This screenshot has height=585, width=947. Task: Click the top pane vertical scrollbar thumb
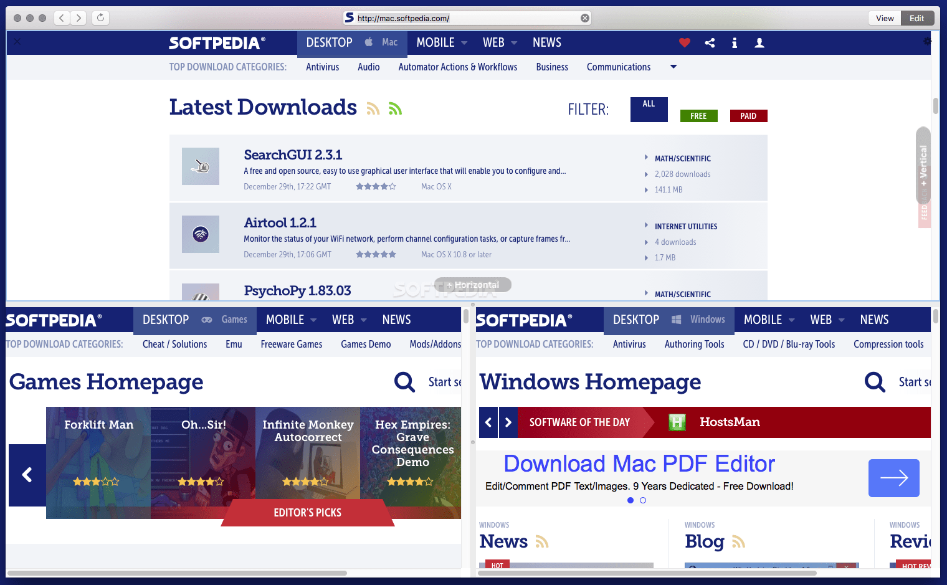pos(936,105)
